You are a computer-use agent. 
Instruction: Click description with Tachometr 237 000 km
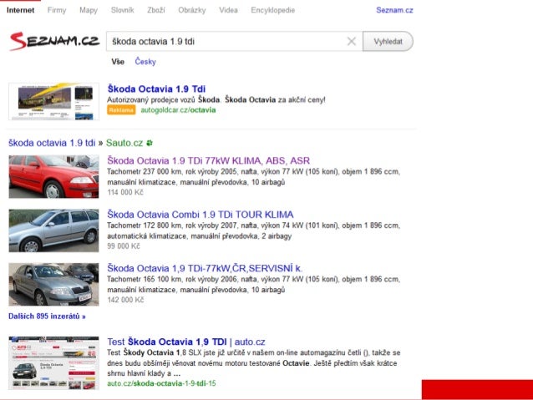coord(254,177)
